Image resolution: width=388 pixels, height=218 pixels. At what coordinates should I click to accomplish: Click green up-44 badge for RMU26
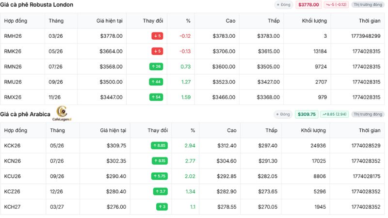click(x=156, y=82)
